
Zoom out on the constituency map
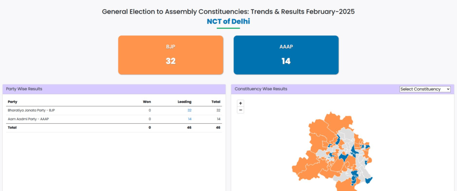pos(241,110)
